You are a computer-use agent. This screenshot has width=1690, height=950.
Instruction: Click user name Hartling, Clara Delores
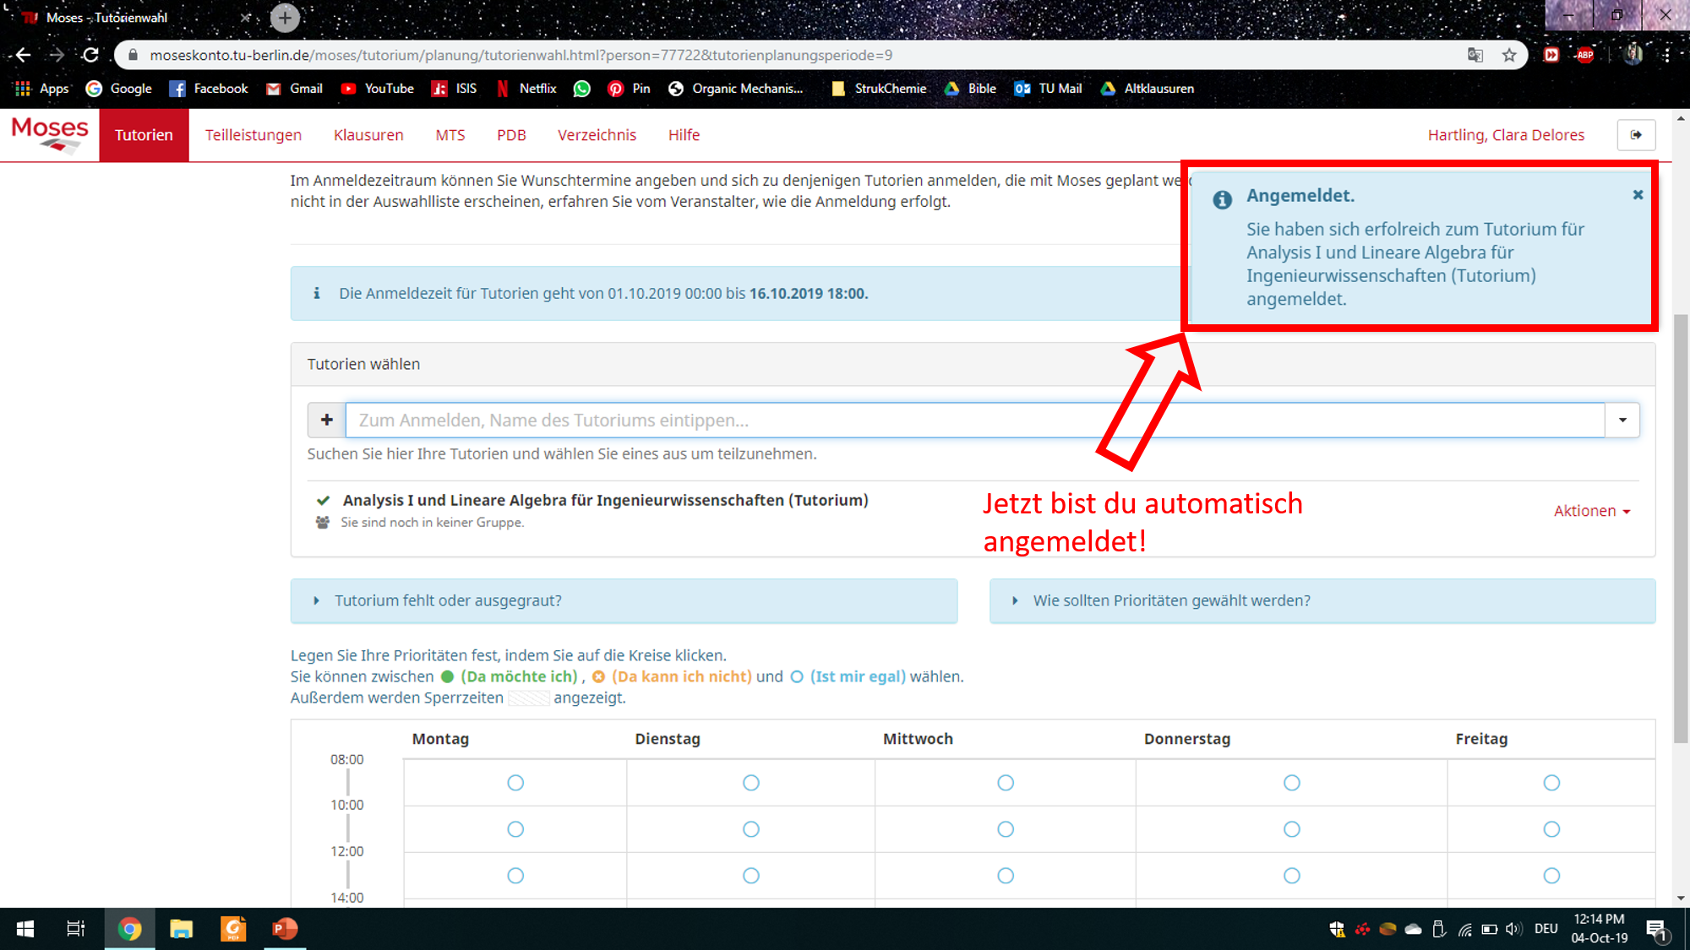(x=1506, y=135)
